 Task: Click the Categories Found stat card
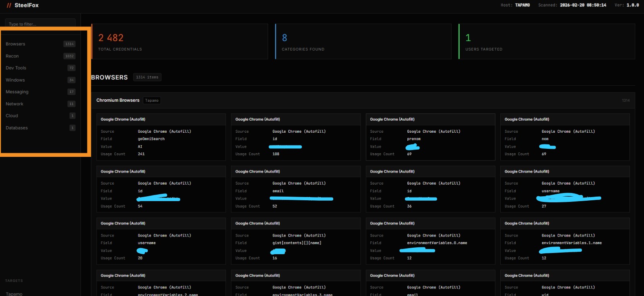coord(363,41)
